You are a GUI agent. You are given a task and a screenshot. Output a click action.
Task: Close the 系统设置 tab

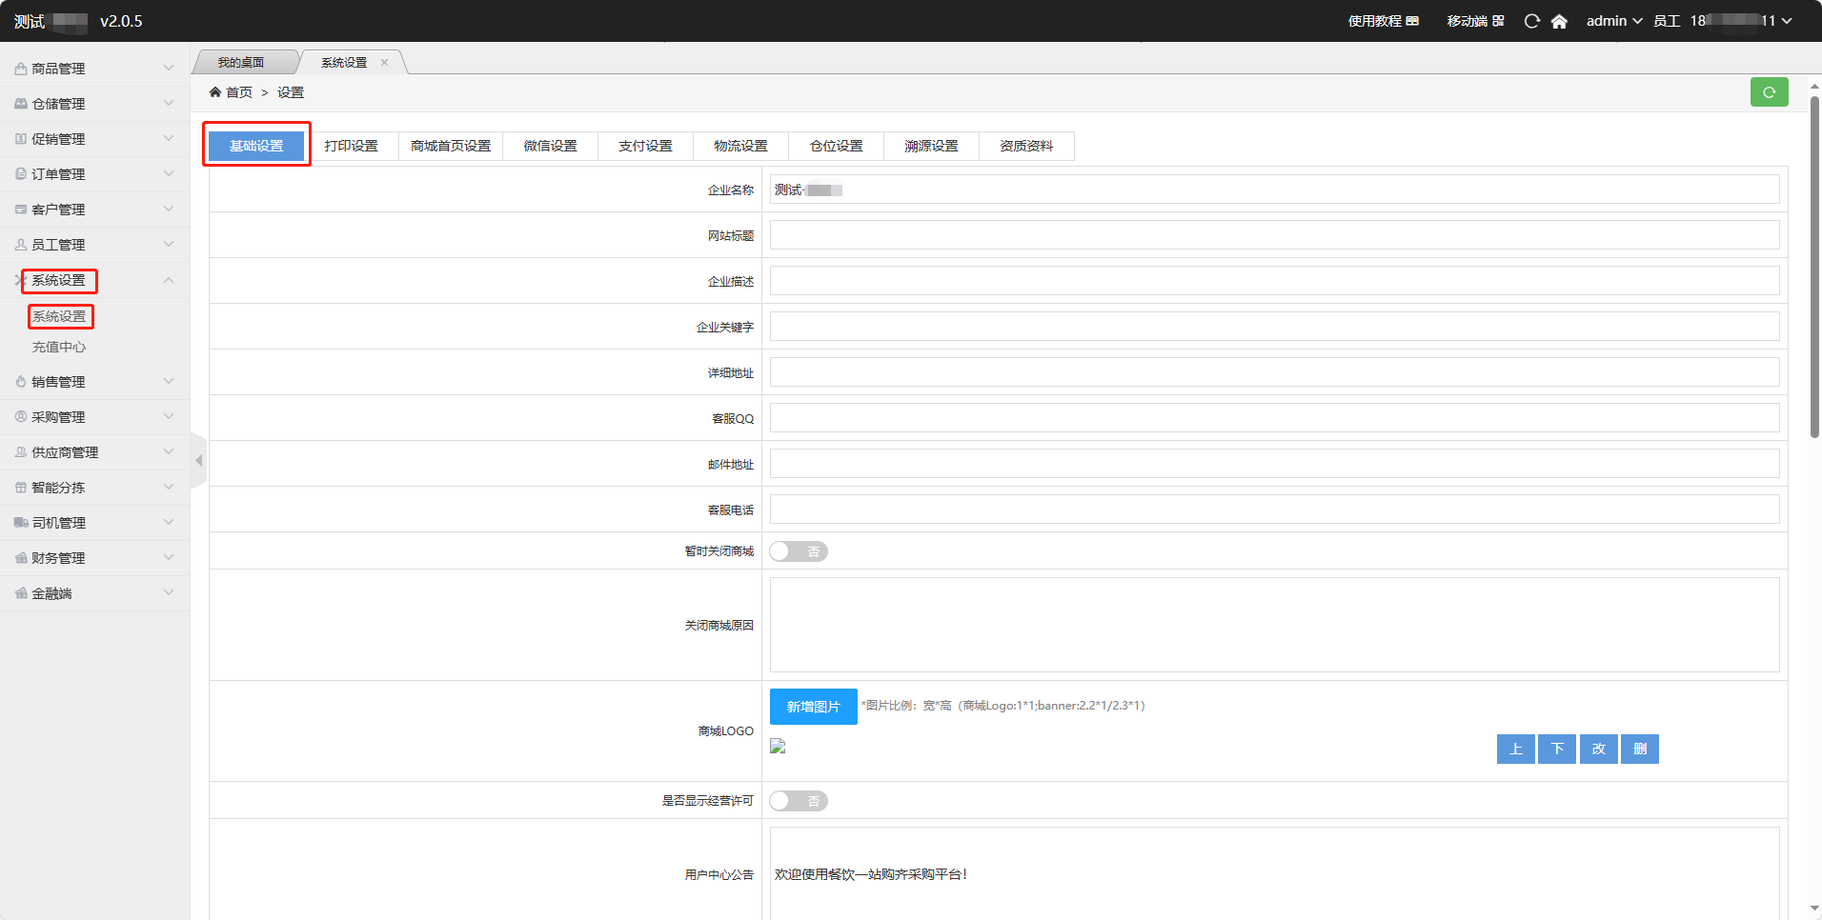point(385,63)
